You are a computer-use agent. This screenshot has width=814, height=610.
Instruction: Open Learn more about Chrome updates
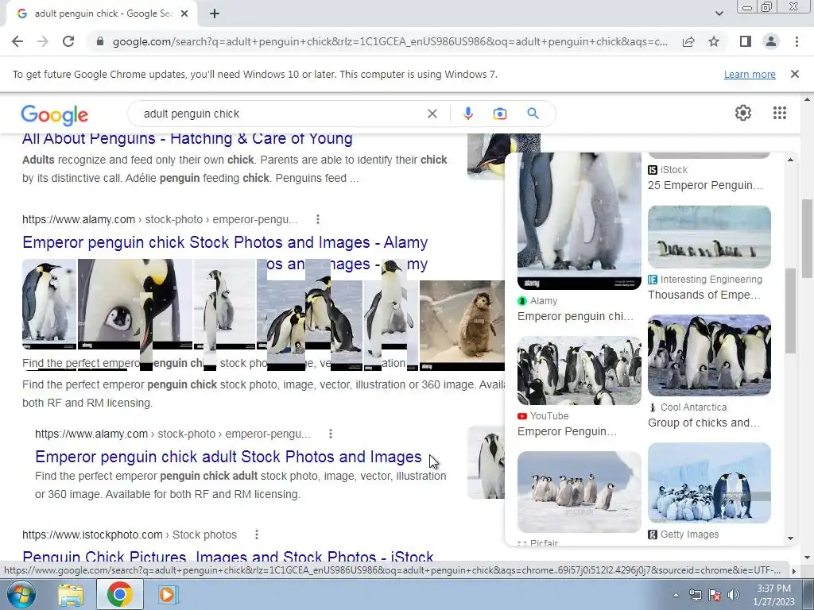[x=750, y=74]
